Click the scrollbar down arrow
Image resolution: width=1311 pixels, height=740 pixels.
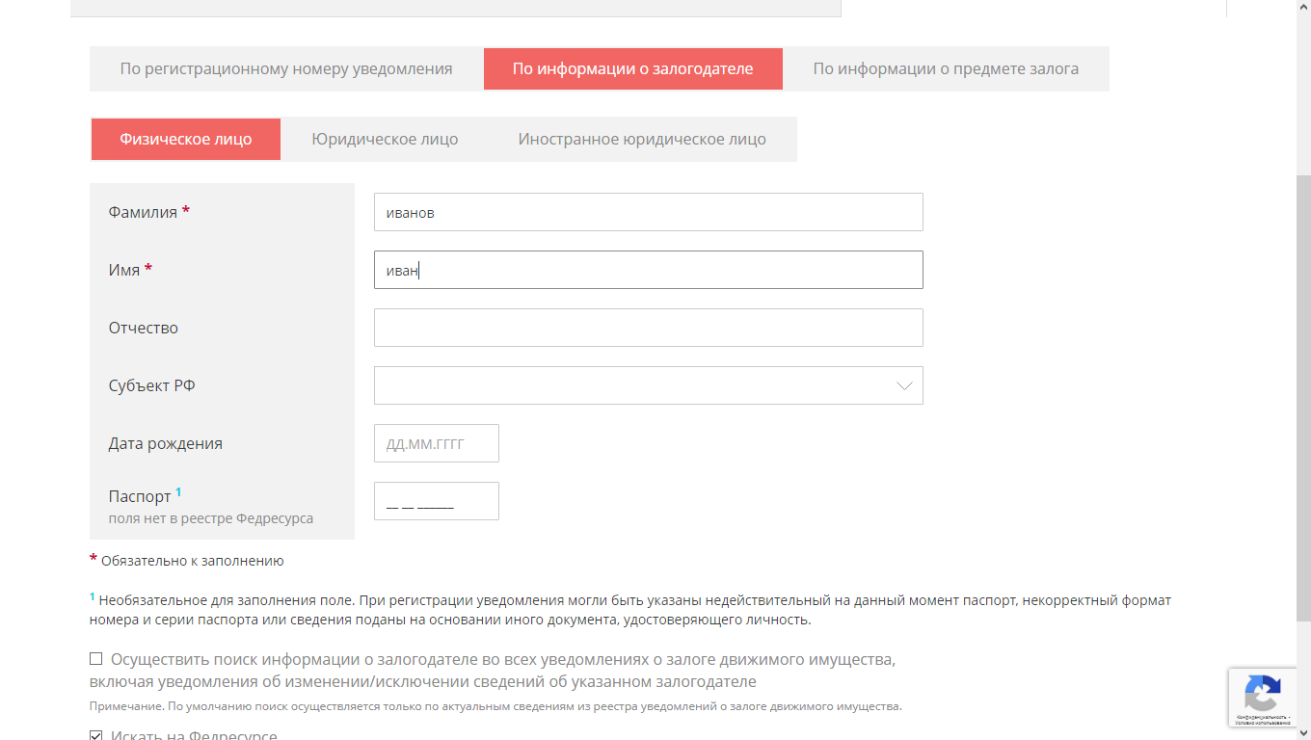click(x=1303, y=732)
